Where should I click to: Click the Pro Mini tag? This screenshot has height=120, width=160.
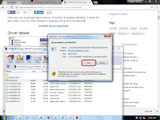click(x=143, y=28)
